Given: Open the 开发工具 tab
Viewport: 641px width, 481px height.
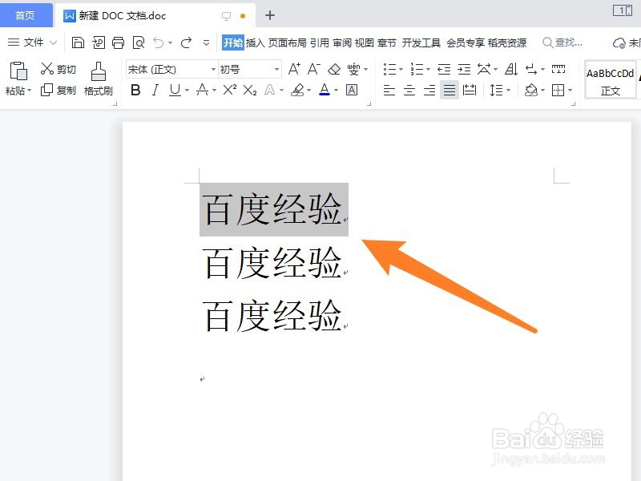Looking at the screenshot, I should pyautogui.click(x=421, y=42).
